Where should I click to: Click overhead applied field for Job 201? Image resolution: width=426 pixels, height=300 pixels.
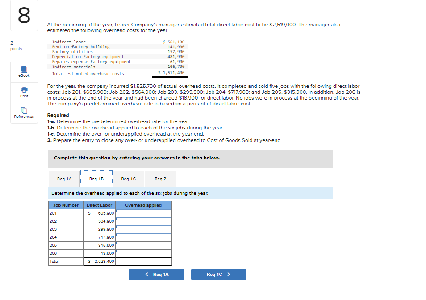coord(144,213)
